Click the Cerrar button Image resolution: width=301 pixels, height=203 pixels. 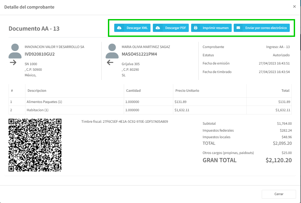[x=279, y=194]
